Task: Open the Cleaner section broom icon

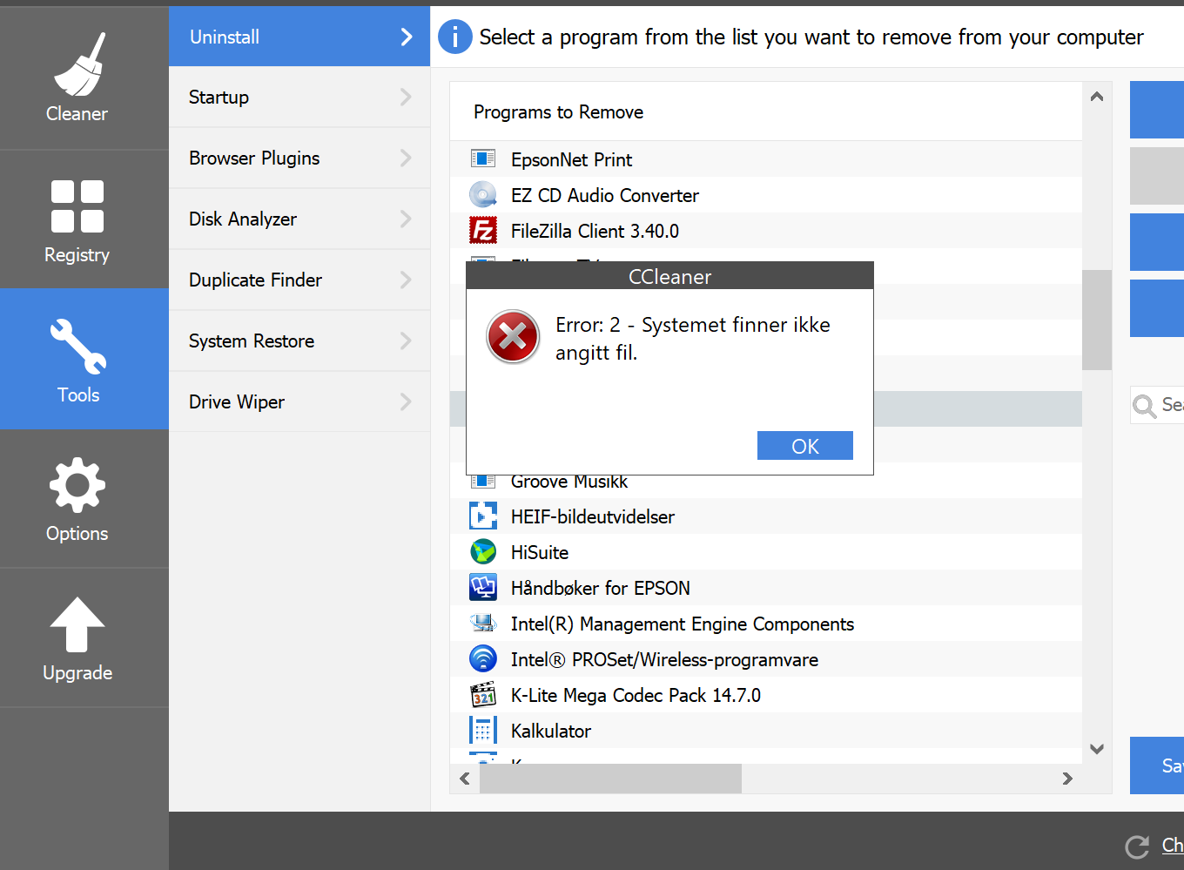Action: click(79, 64)
